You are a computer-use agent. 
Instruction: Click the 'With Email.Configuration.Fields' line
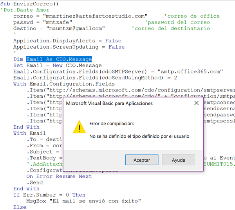[x=64, y=84]
